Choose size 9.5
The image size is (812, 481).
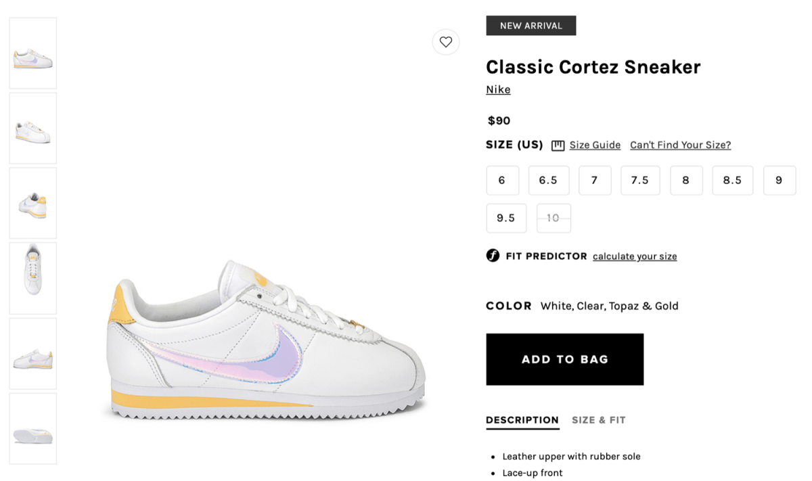tap(506, 218)
